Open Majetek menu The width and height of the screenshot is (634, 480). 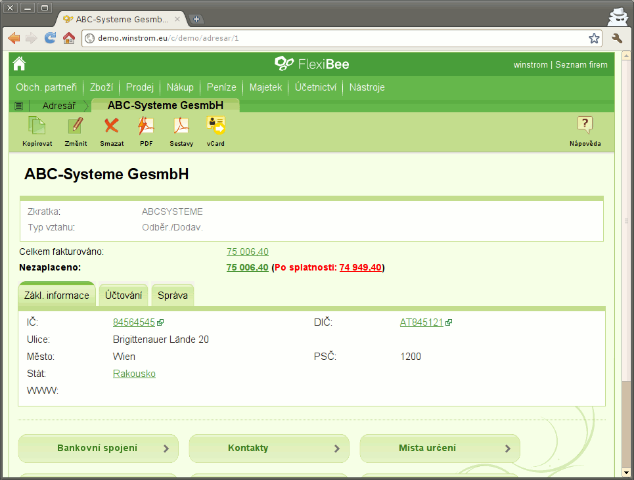[x=265, y=87]
